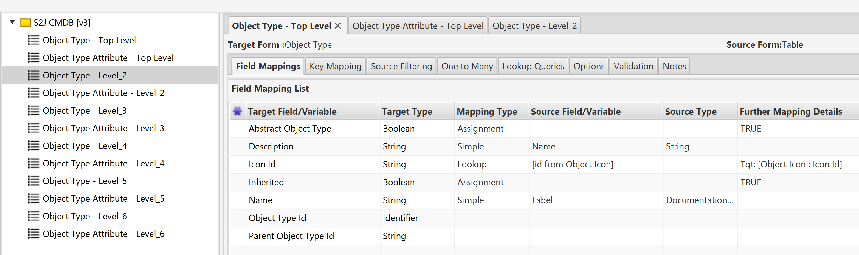Click list icon beside Object Type Attribute - Level_5
This screenshot has height=255, width=859.
[33, 199]
